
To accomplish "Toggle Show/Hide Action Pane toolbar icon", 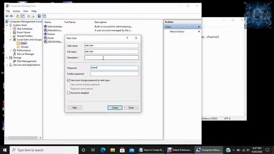I will tap(44, 16).
